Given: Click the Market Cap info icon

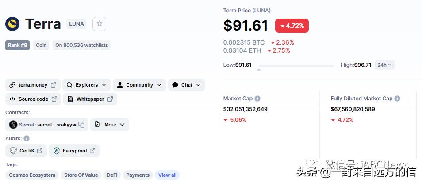Looking at the screenshot, I should coord(257,99).
